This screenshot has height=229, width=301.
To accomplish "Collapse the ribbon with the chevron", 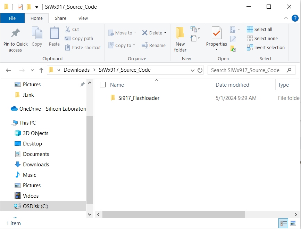I will click(286, 18).
